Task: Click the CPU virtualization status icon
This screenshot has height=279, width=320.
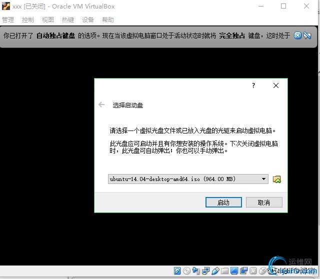Action: 253,271
